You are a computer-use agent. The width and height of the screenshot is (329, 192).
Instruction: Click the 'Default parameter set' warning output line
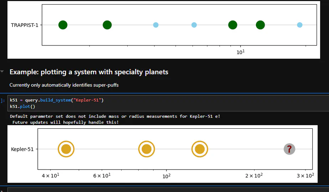[115, 116]
